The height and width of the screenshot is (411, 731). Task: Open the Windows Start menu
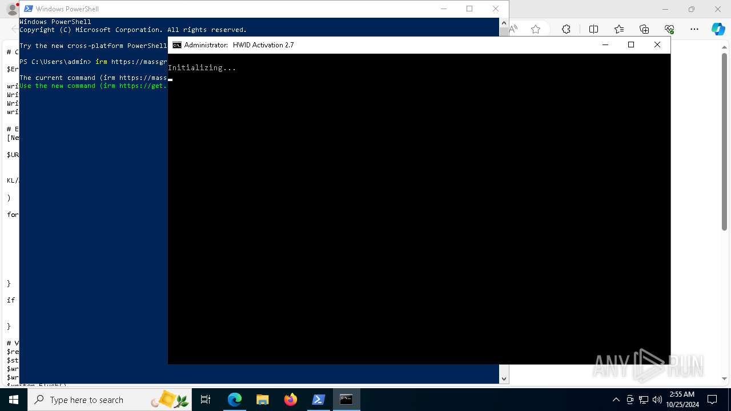14,400
